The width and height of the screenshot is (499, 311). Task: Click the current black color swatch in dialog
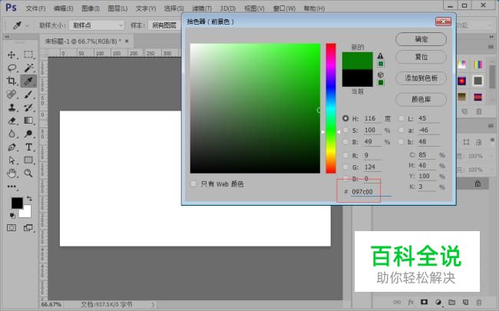(x=358, y=78)
